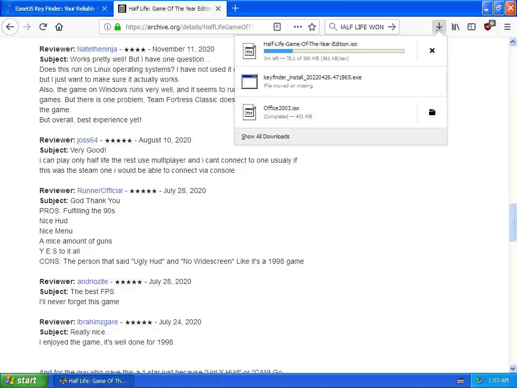Open reviewer RunnerOfficial's profile
This screenshot has height=388, width=517.
click(x=100, y=190)
